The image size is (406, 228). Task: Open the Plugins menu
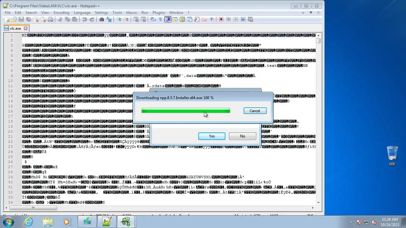pyautogui.click(x=159, y=13)
